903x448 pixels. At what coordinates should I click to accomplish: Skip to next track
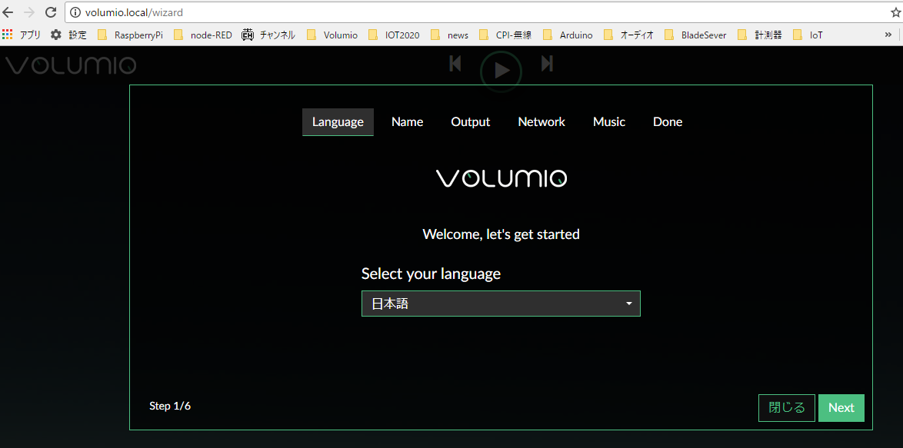click(x=547, y=63)
